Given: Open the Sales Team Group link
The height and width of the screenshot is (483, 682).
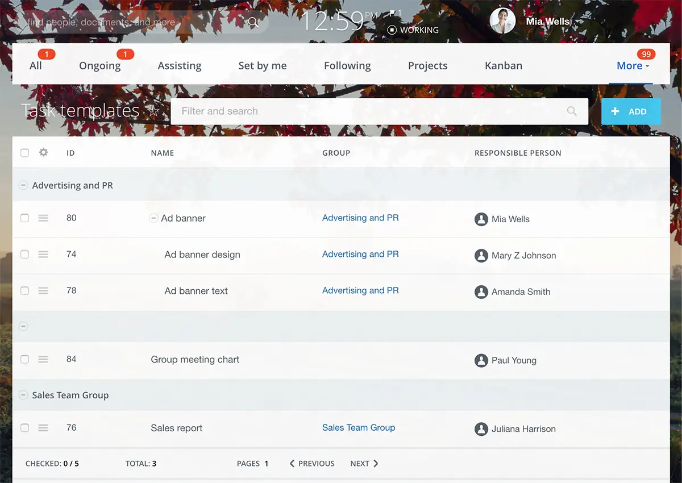Looking at the screenshot, I should [x=358, y=428].
